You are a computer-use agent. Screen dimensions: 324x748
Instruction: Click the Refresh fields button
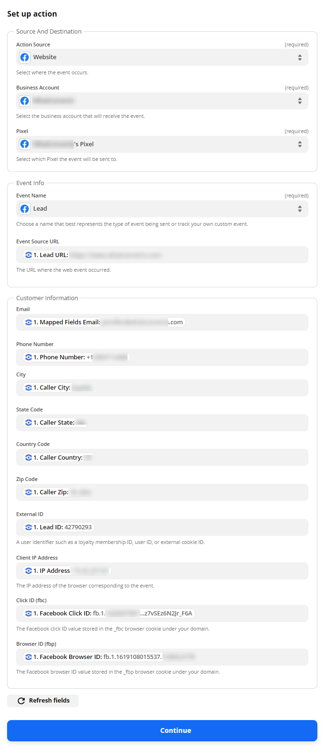[43, 701]
